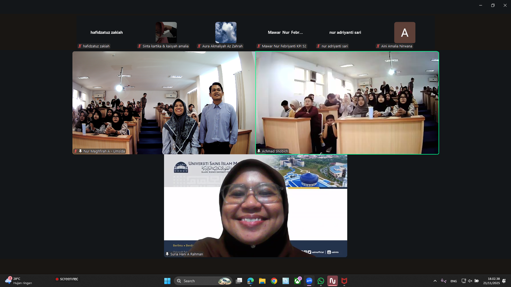Open Microsoft Edge from the taskbar
Image resolution: width=511 pixels, height=287 pixels.
(x=250, y=281)
